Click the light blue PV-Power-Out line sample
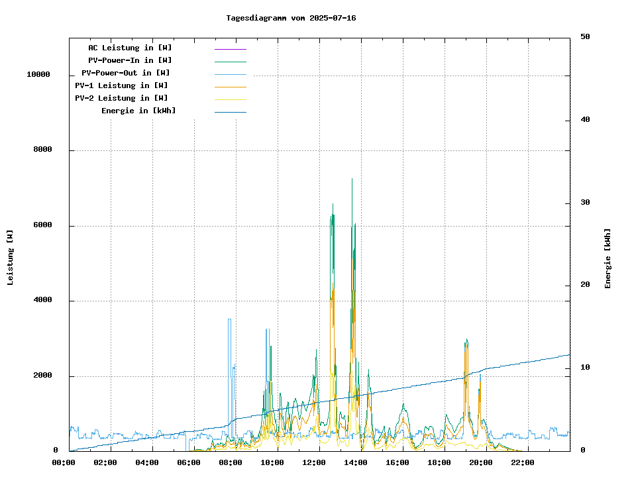The image size is (636, 477). click(230, 74)
